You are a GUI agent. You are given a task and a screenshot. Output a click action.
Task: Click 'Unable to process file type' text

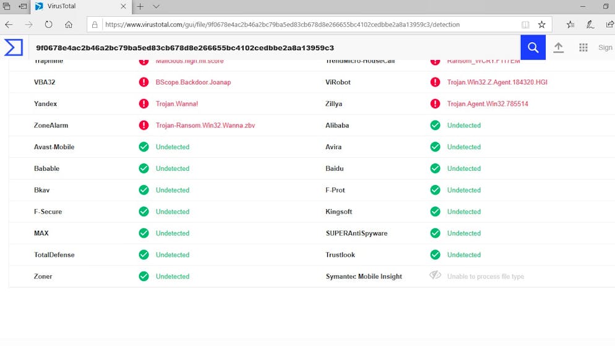(x=486, y=276)
